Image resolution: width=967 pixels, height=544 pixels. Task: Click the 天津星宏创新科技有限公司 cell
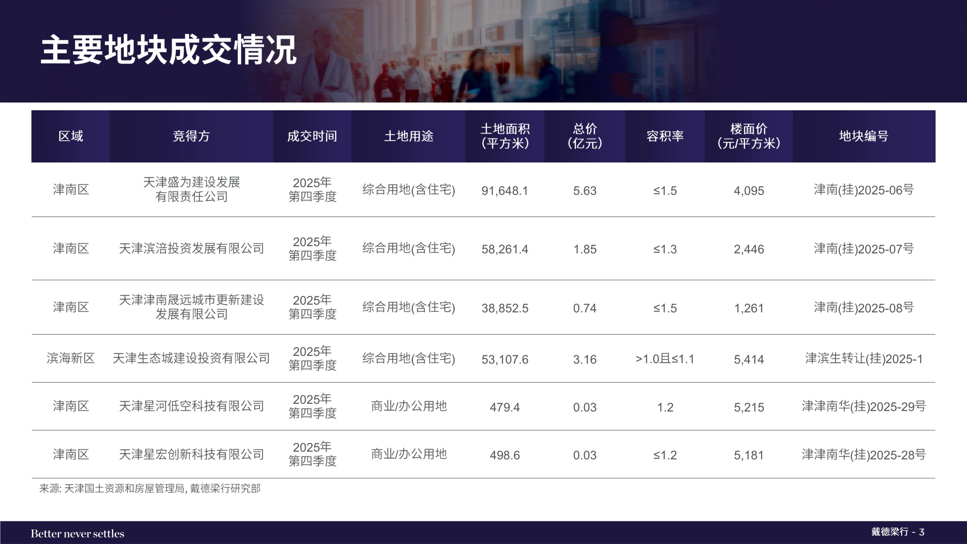pos(191,455)
